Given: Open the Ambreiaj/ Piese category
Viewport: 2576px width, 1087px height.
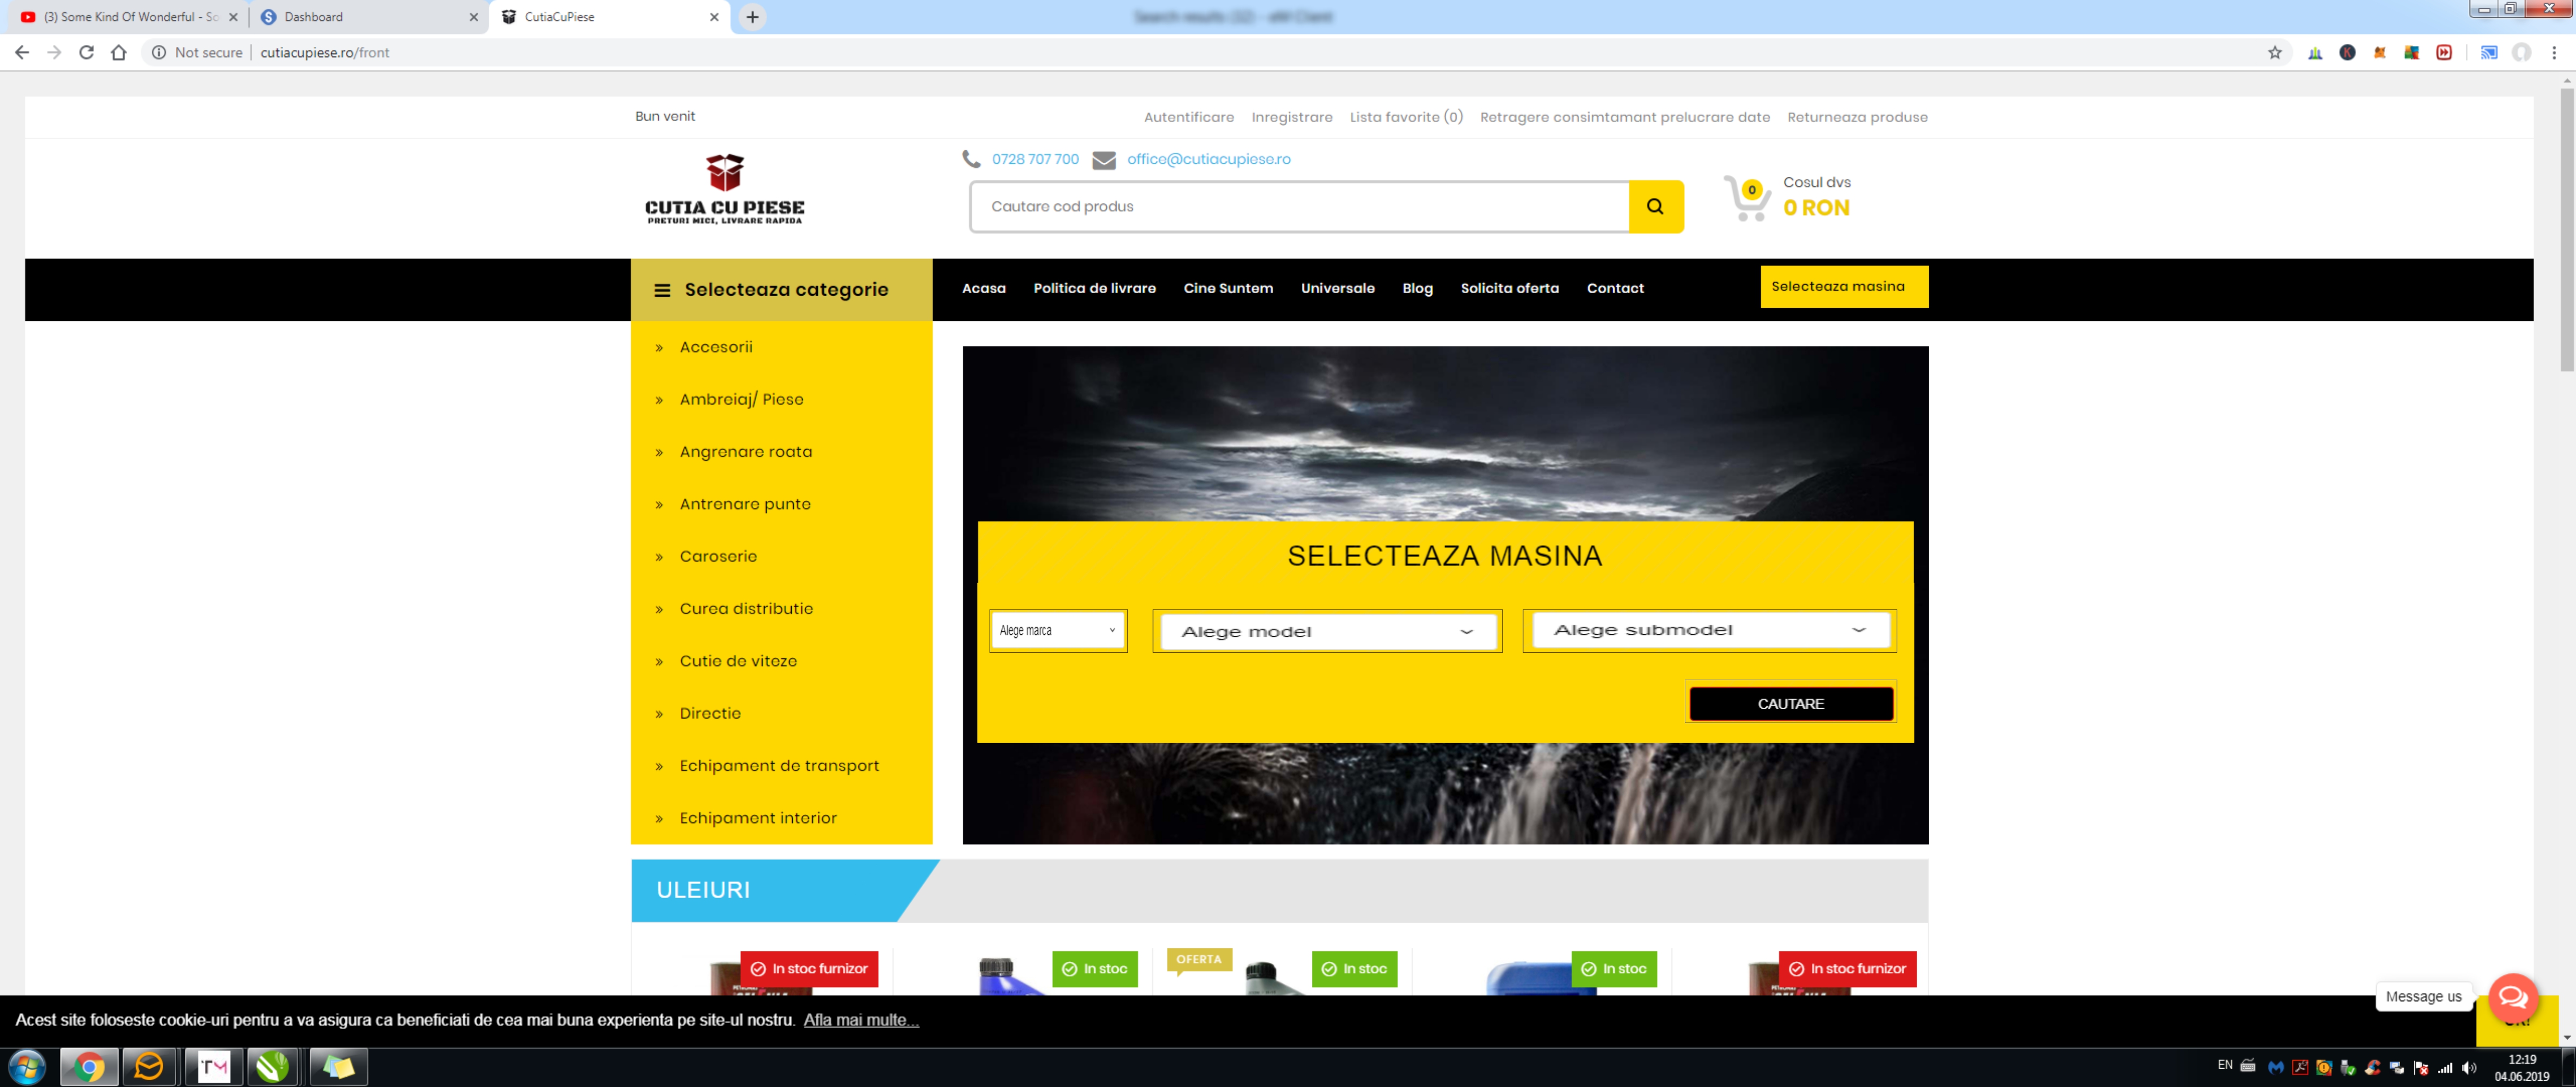Looking at the screenshot, I should (741, 399).
